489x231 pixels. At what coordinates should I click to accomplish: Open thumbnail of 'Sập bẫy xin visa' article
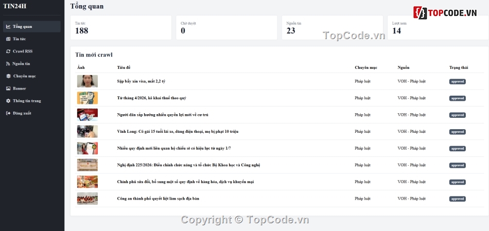pyautogui.click(x=88, y=81)
